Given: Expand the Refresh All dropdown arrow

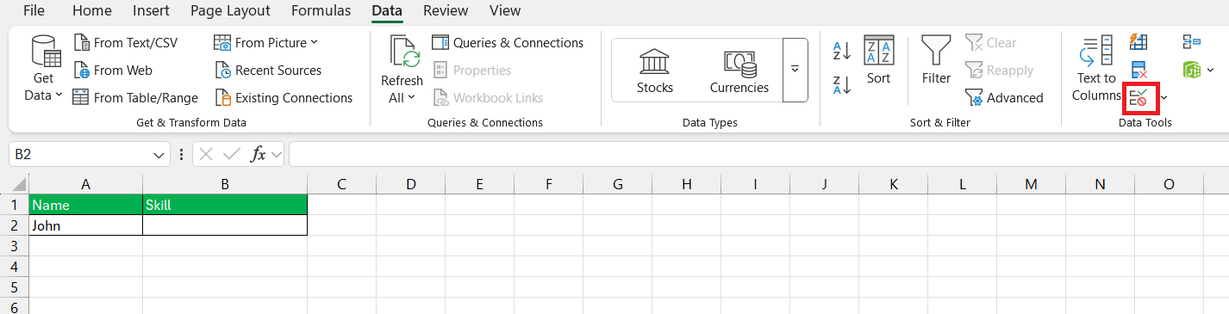Looking at the screenshot, I should click(411, 97).
